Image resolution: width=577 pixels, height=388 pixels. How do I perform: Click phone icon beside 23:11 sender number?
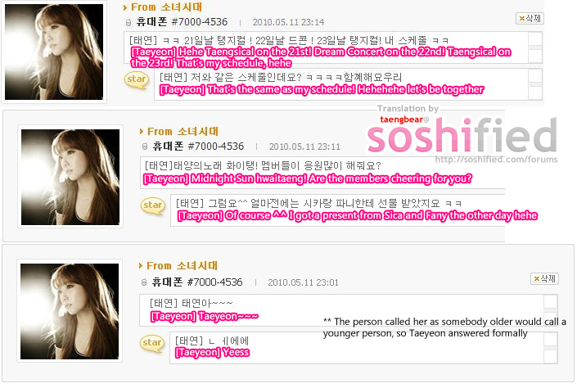145,147
